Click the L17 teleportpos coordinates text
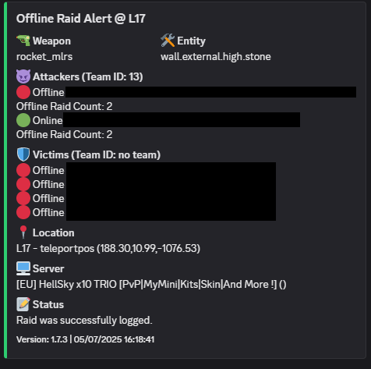 click(108, 248)
